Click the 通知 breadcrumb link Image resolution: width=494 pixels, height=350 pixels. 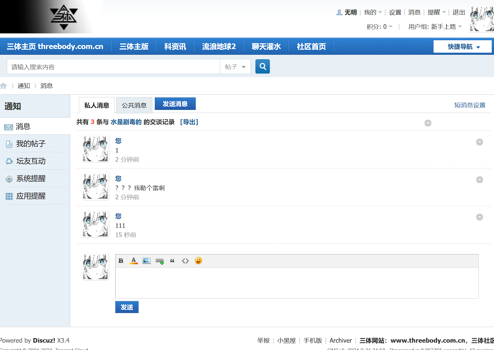coord(24,86)
